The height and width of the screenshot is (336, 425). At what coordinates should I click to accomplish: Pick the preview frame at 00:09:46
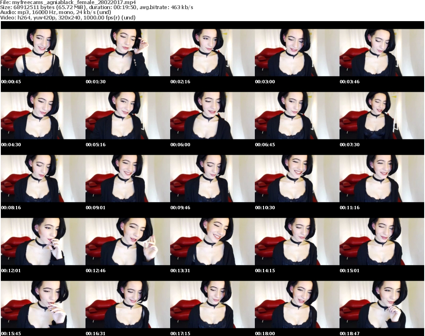212,179
